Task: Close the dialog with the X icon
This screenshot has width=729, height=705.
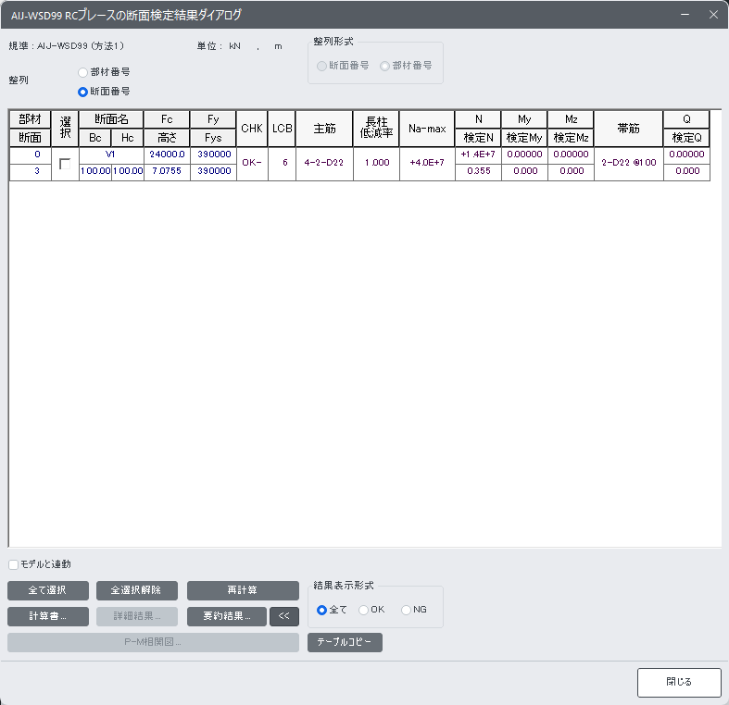Action: (713, 15)
